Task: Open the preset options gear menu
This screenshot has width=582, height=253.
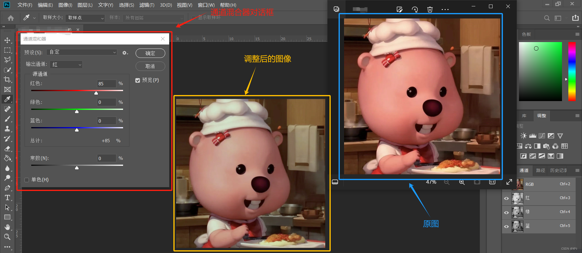Action: (125, 53)
